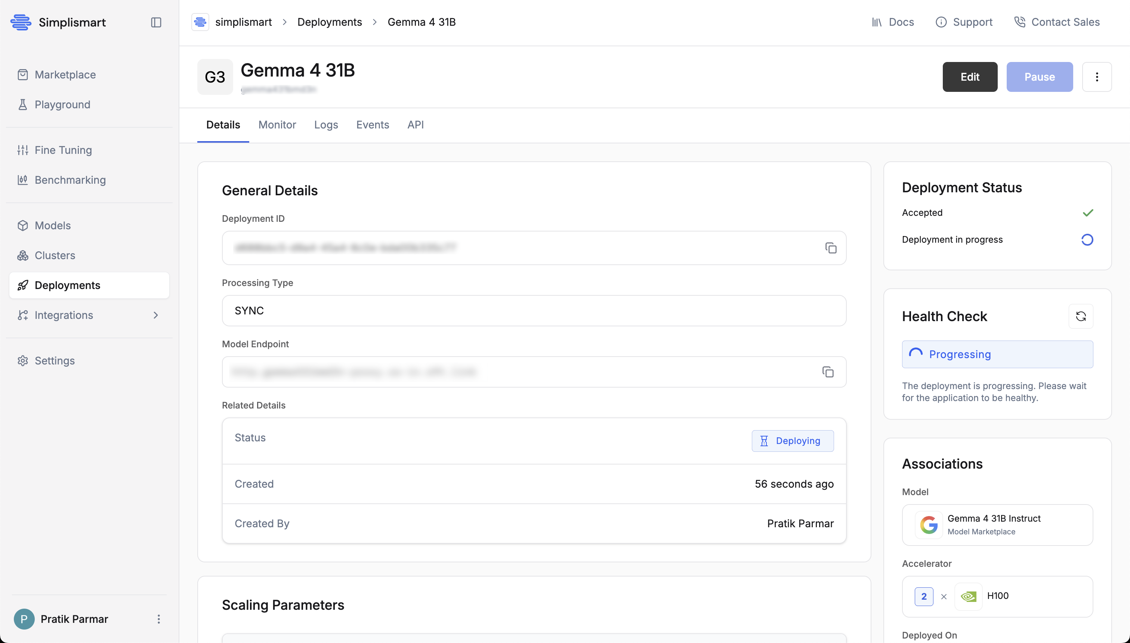The width and height of the screenshot is (1130, 643).
Task: Pause the Gemma 4 31B deployment
Action: 1040,77
